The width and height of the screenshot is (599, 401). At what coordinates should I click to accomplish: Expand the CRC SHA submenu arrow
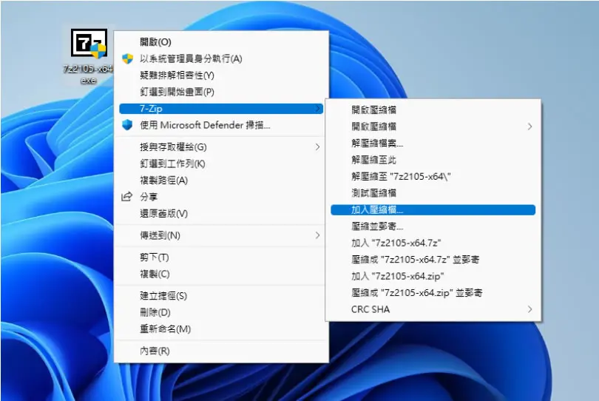[x=529, y=309]
